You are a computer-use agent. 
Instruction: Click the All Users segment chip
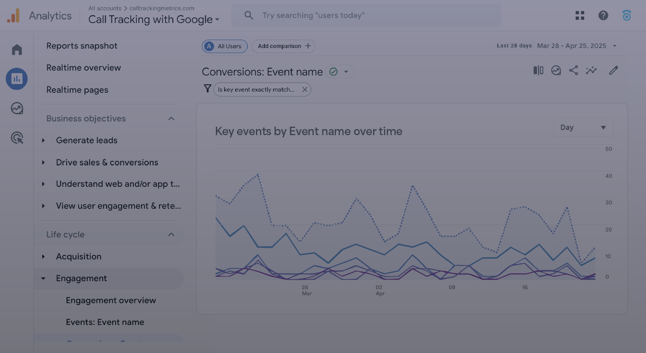coord(224,46)
